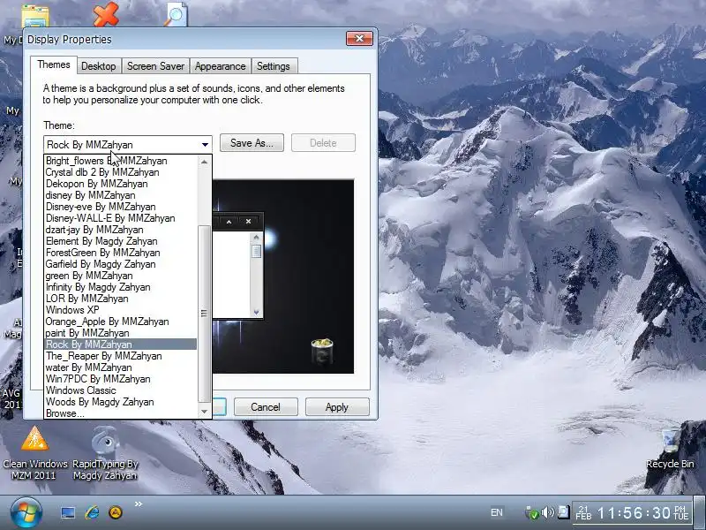
Task: Select highlighted Rock By MMZahyan list item
Action: pos(121,344)
